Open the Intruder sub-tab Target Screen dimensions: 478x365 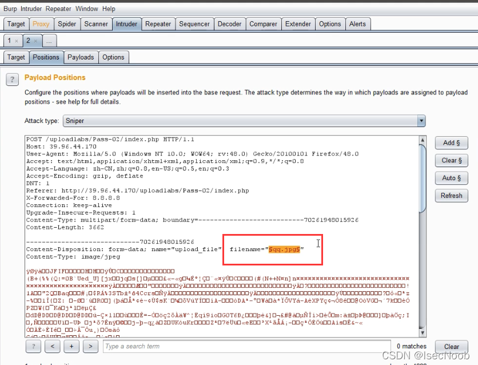16,57
